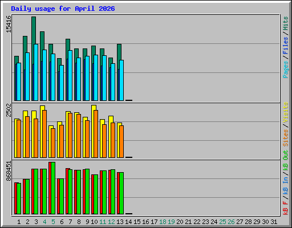Click the kB Out legend label
The height and width of the screenshot is (228, 292).
point(286,161)
